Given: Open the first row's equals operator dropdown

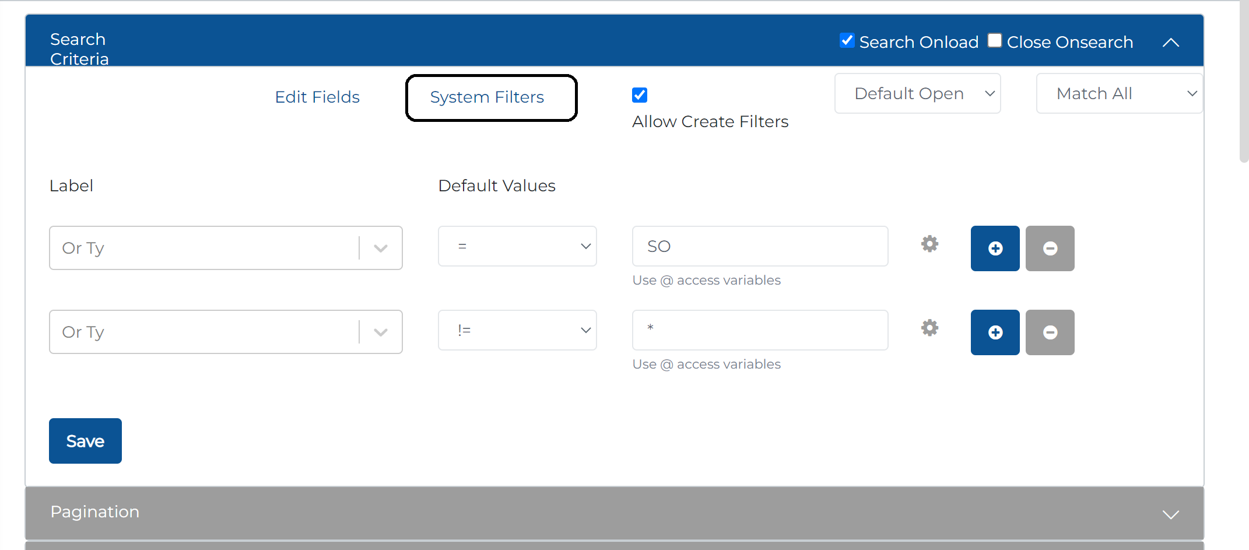Looking at the screenshot, I should click(x=517, y=246).
